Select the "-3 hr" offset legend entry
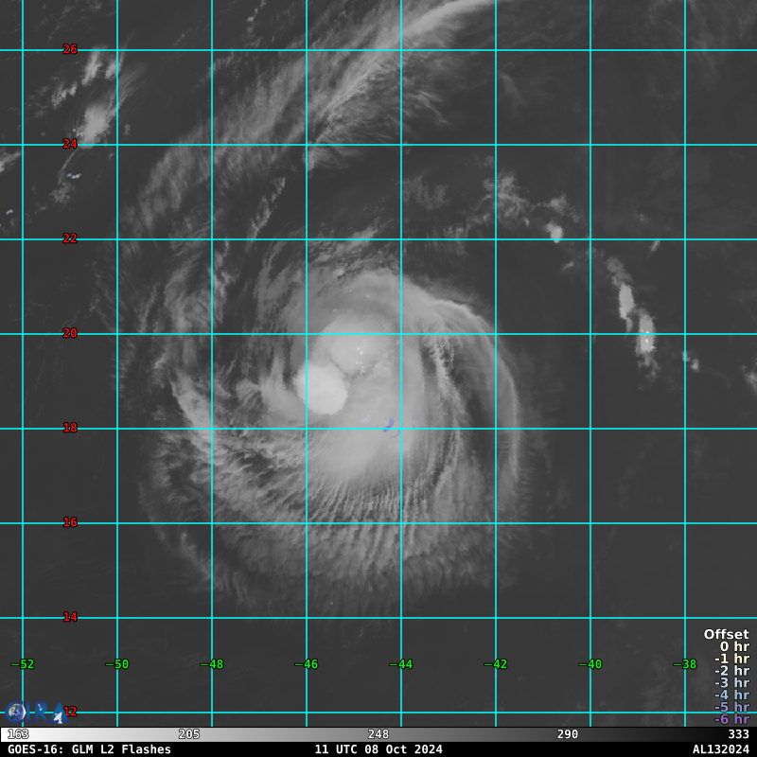The image size is (757, 757). point(731,683)
